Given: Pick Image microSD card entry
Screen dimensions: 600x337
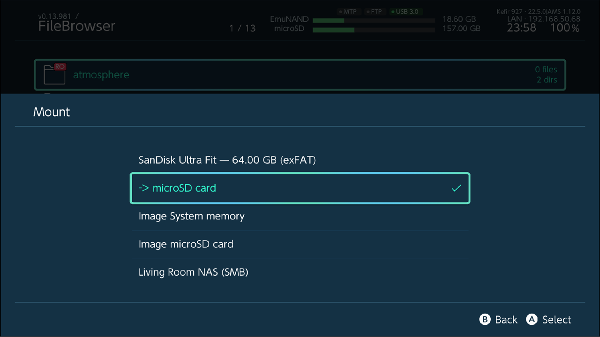Looking at the screenshot, I should 300,244.
